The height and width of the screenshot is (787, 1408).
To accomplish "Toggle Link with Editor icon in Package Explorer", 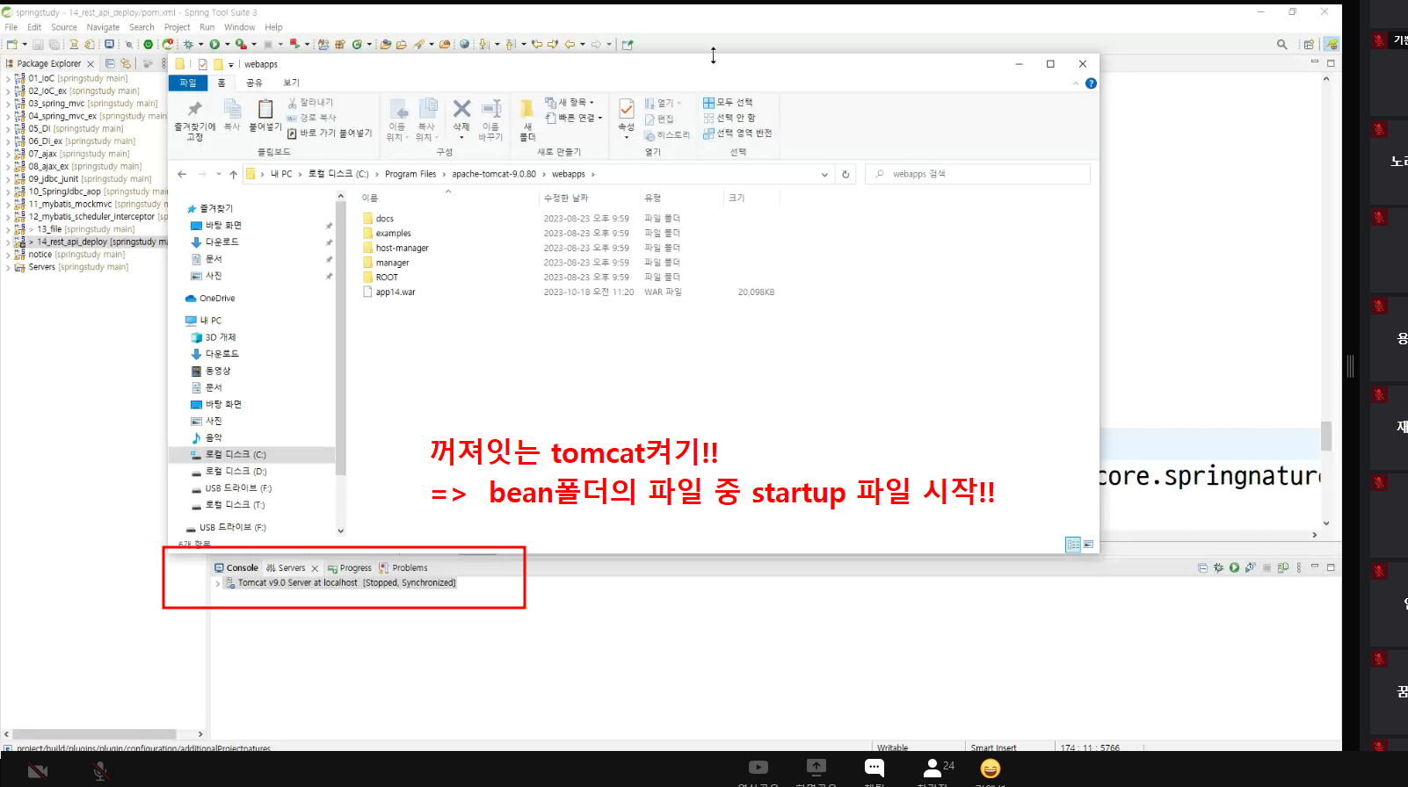I will tap(126, 63).
